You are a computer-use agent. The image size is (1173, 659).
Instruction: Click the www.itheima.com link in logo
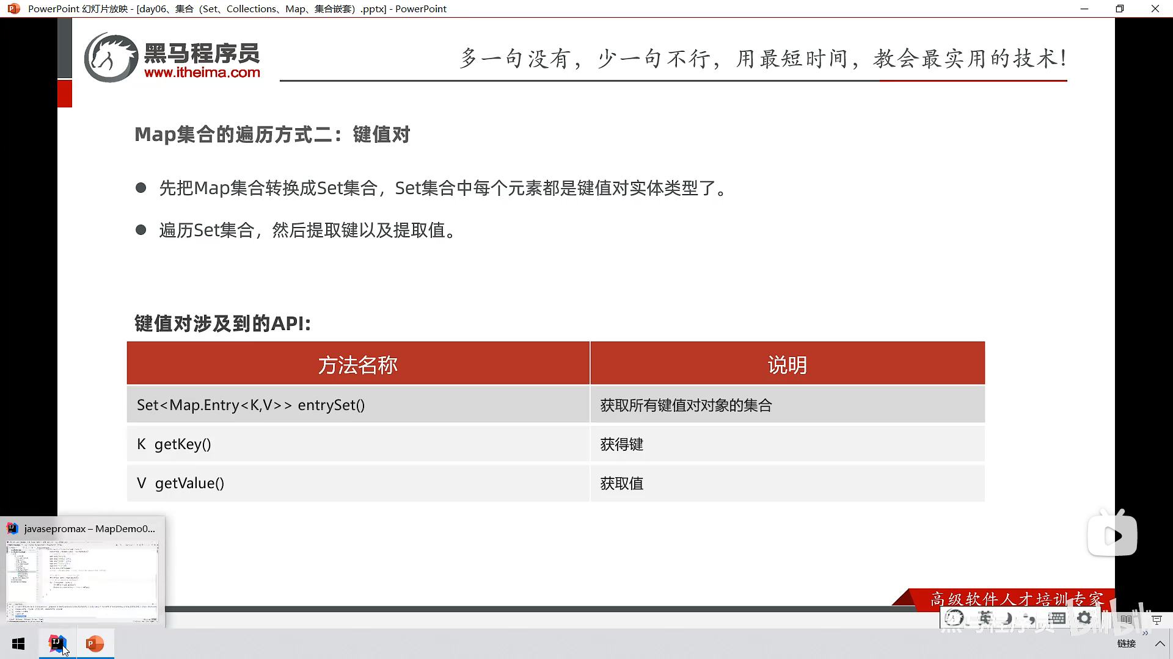click(x=202, y=73)
